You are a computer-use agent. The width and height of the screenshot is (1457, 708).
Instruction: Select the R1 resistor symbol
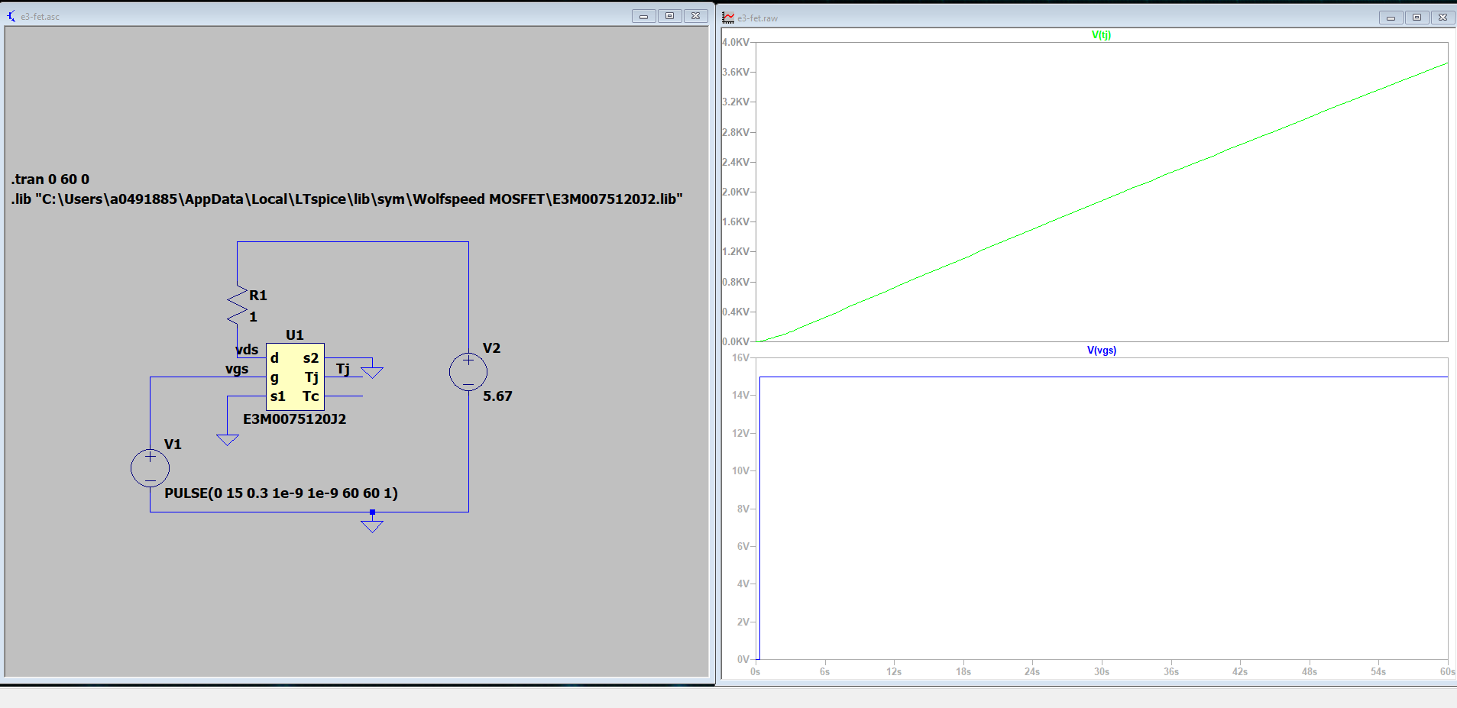237,305
